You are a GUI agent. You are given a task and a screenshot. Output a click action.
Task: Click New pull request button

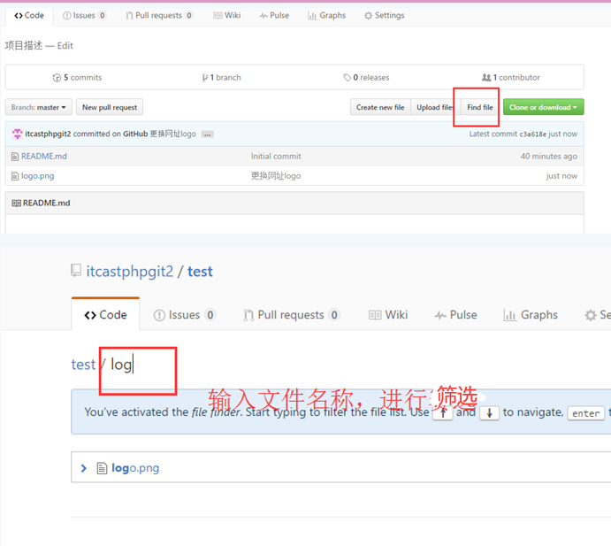pyautogui.click(x=110, y=107)
